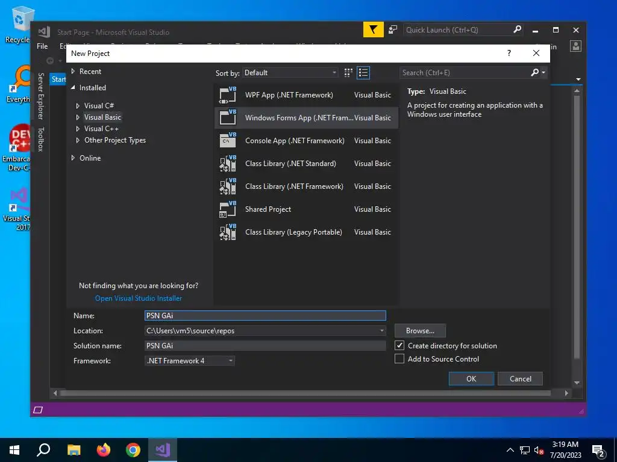617x462 pixels.
Task: Pick the Class Library (.NET Framework) icon
Action: click(228, 186)
